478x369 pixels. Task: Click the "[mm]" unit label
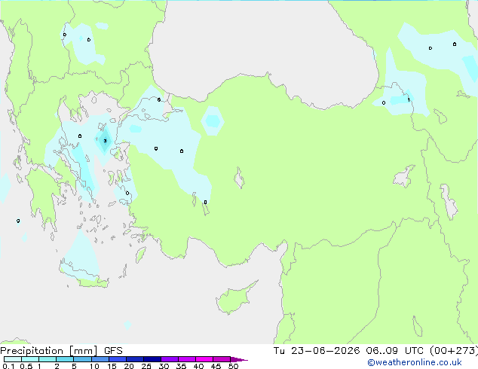pos(83,351)
